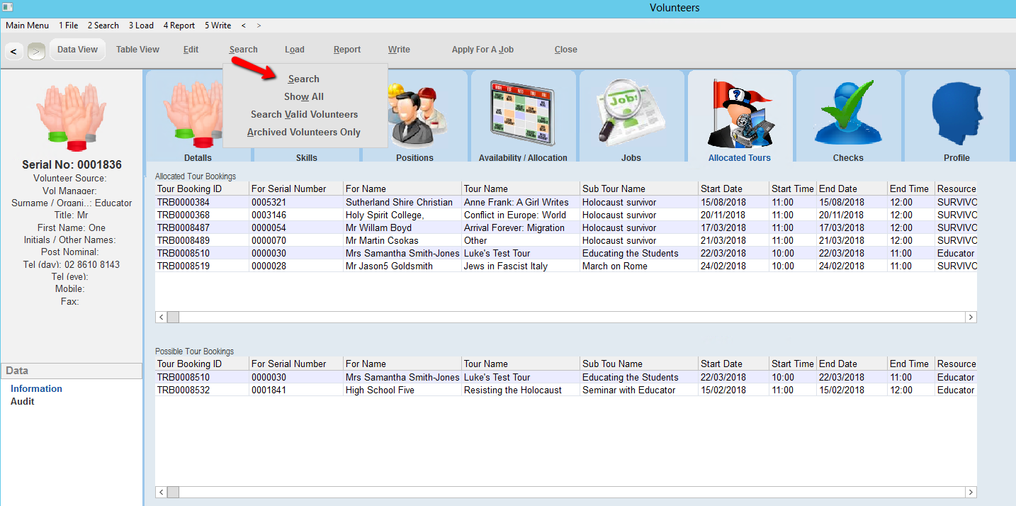Image resolution: width=1016 pixels, height=506 pixels.
Task: Click the Availability / Allocation calendar icon
Action: point(523,113)
